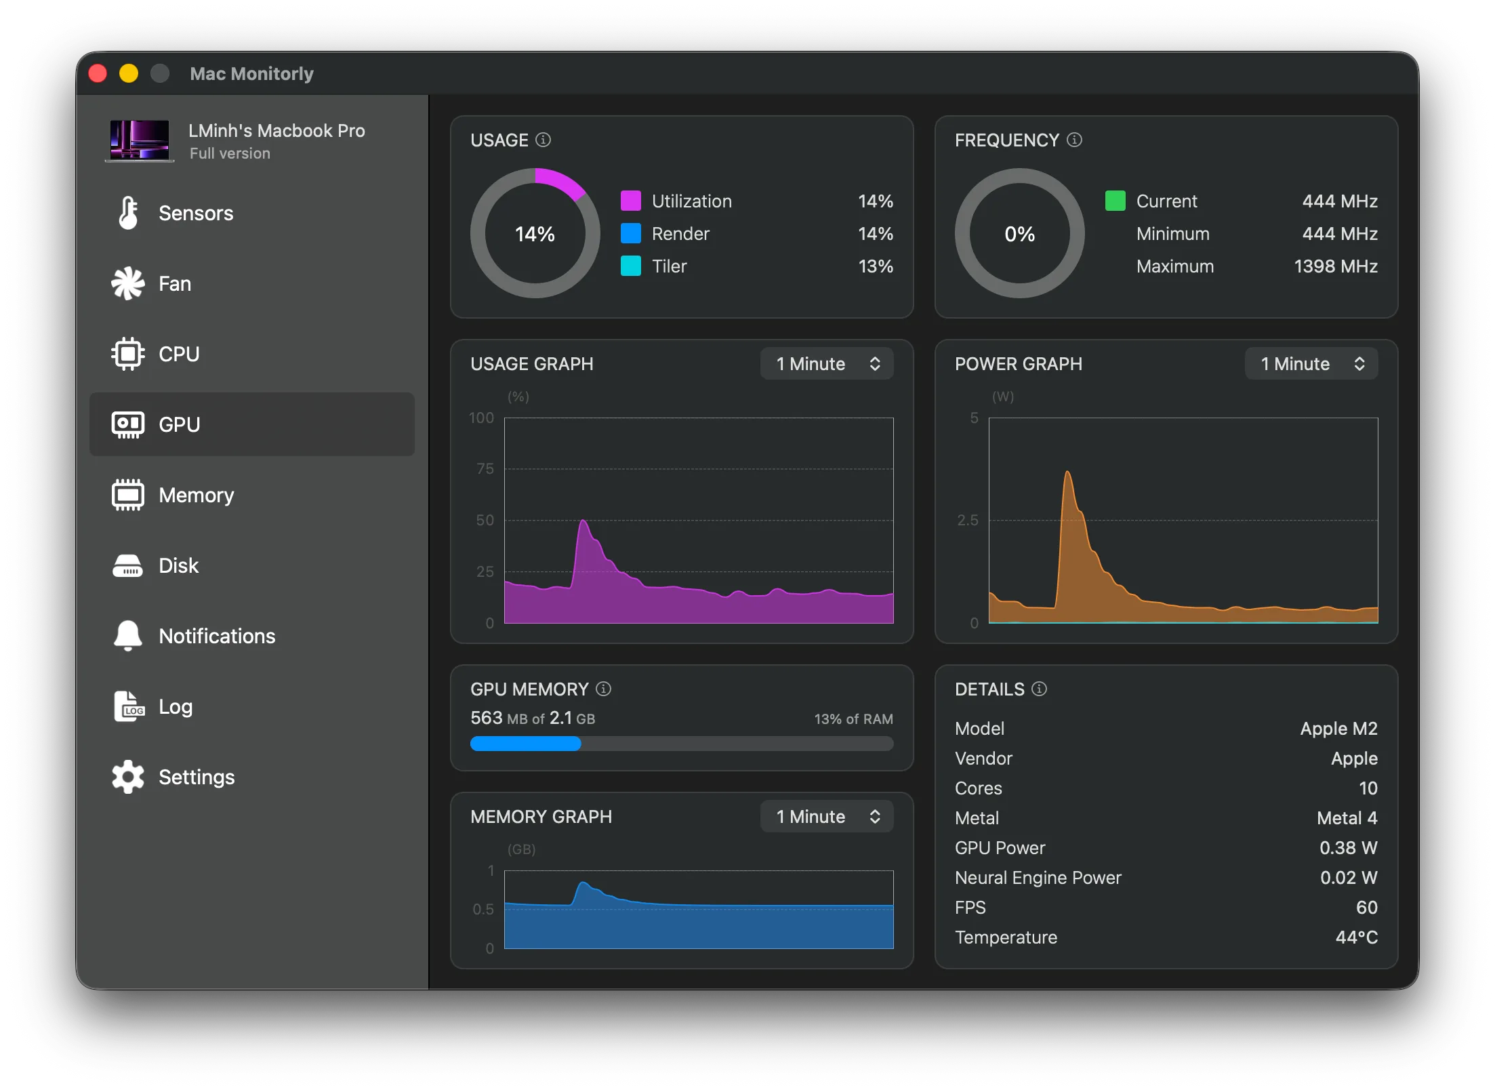Screen dimensions: 1495x1090
Task: Click the Mac Monitorly window title
Action: [x=251, y=73]
